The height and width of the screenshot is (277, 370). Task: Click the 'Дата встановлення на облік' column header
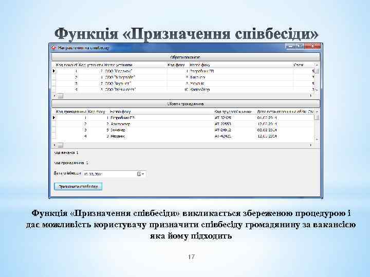click(282, 111)
